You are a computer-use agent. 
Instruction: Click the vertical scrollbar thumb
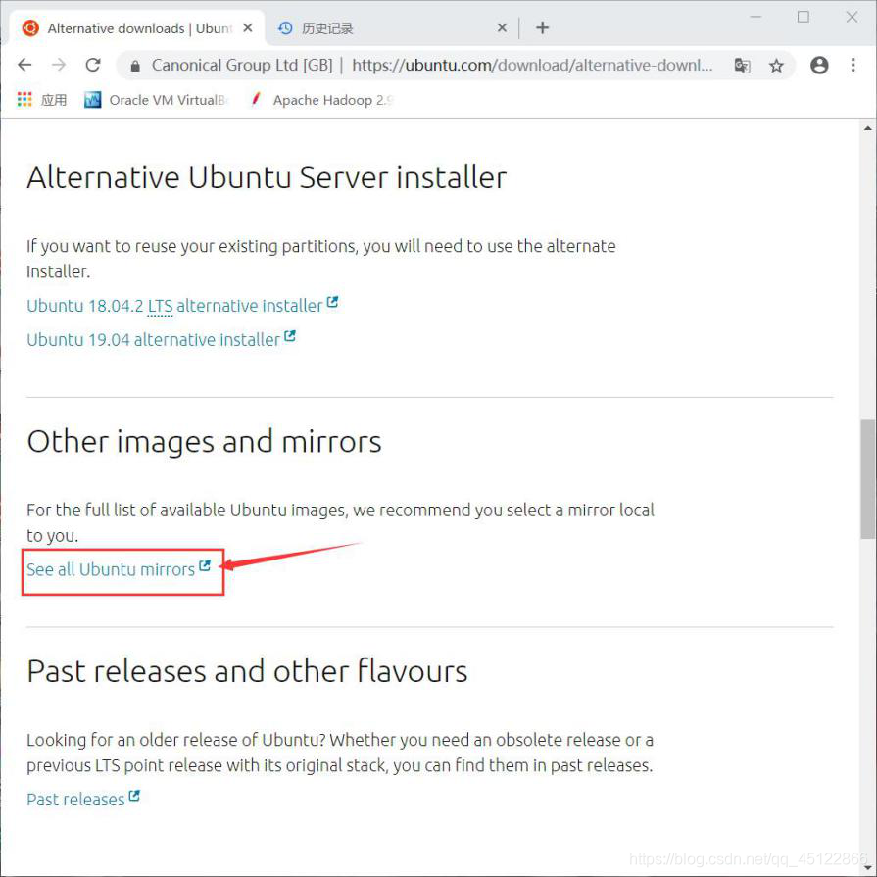tap(868, 479)
